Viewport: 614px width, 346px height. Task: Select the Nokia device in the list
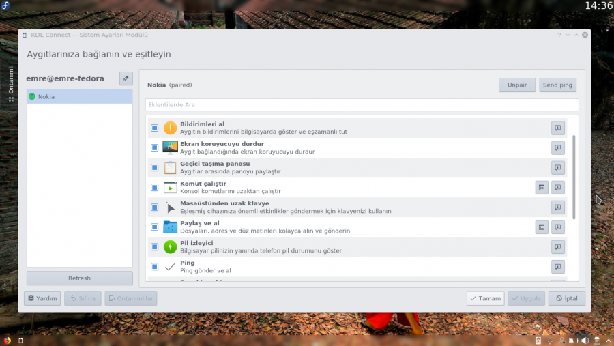[x=80, y=96]
